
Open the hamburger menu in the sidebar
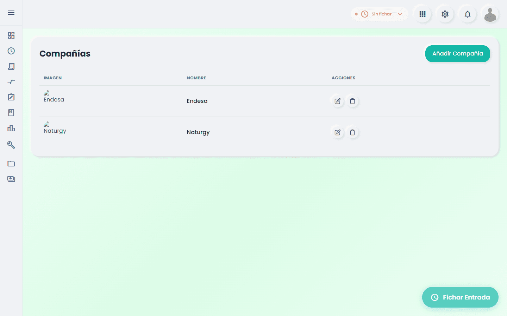[x=11, y=13]
